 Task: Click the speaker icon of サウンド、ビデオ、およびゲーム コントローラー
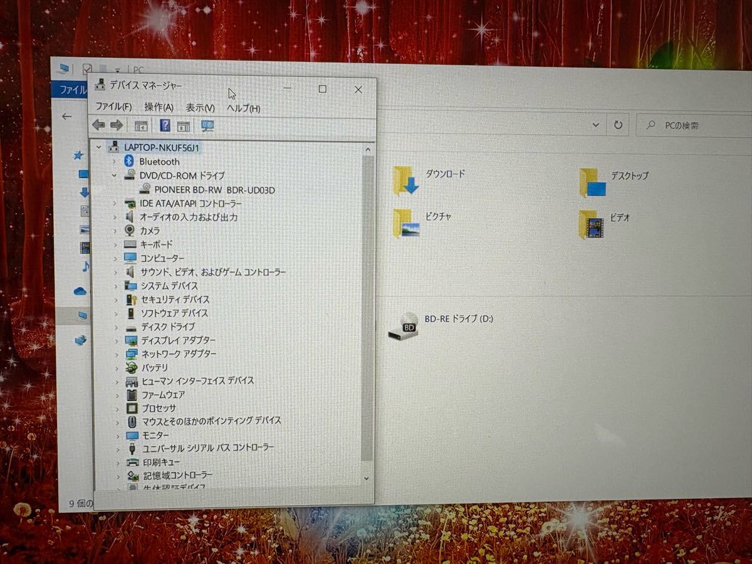130,271
